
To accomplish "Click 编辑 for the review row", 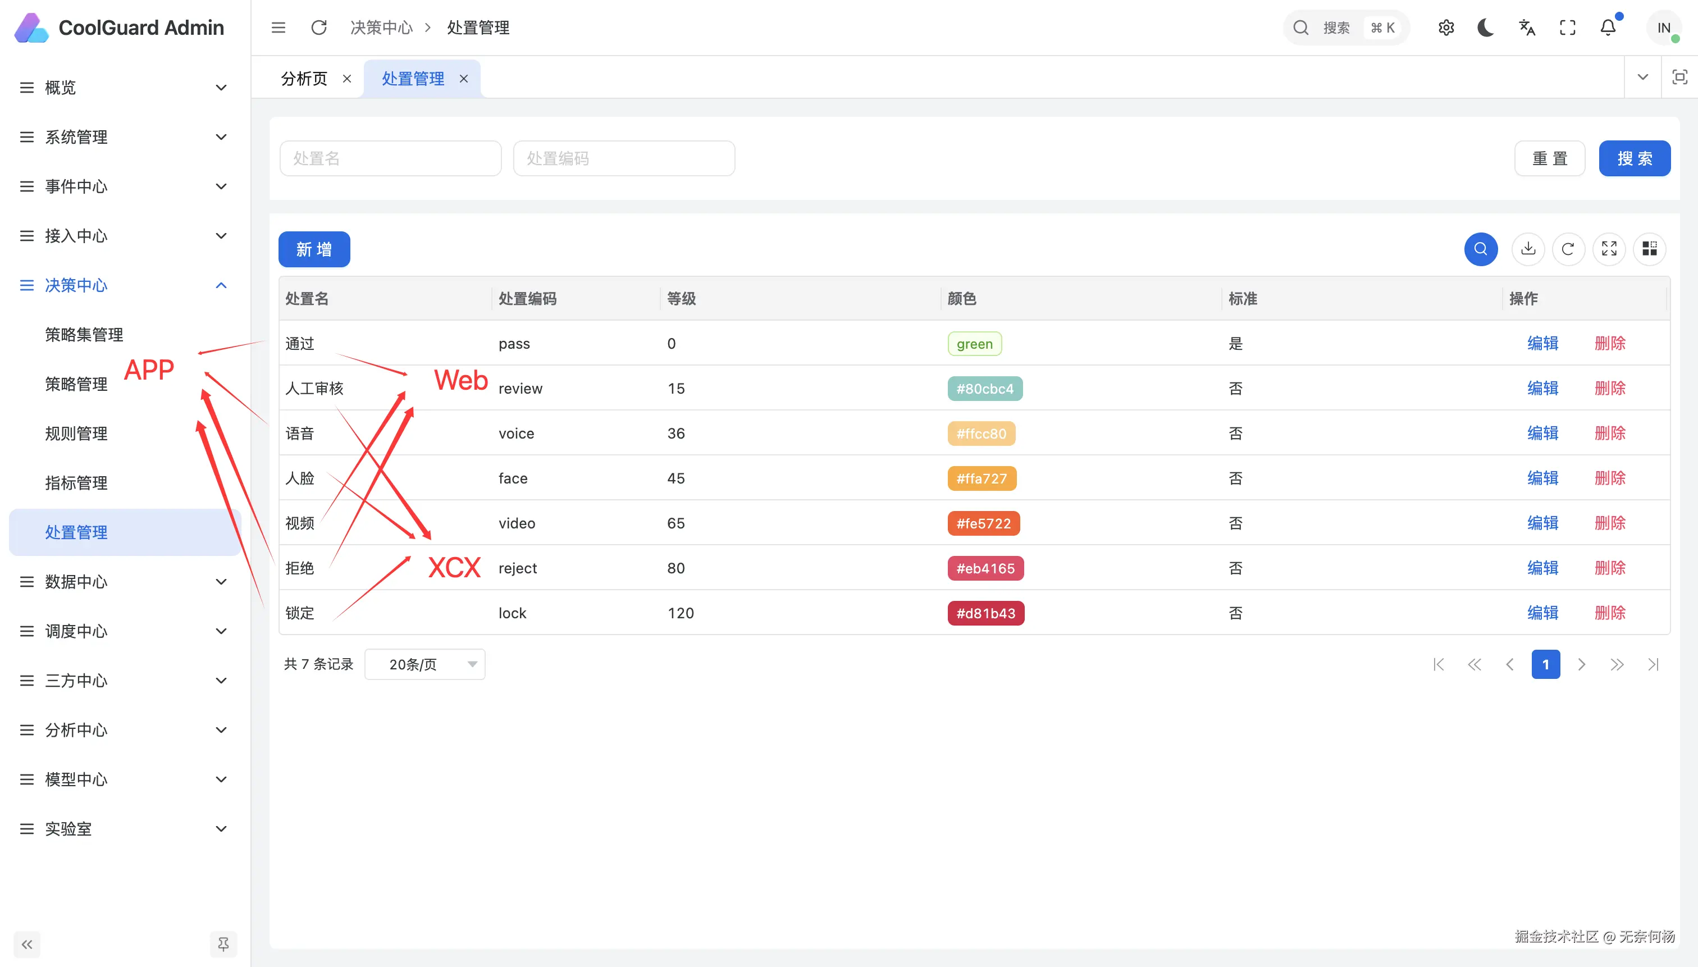I will coord(1542,389).
